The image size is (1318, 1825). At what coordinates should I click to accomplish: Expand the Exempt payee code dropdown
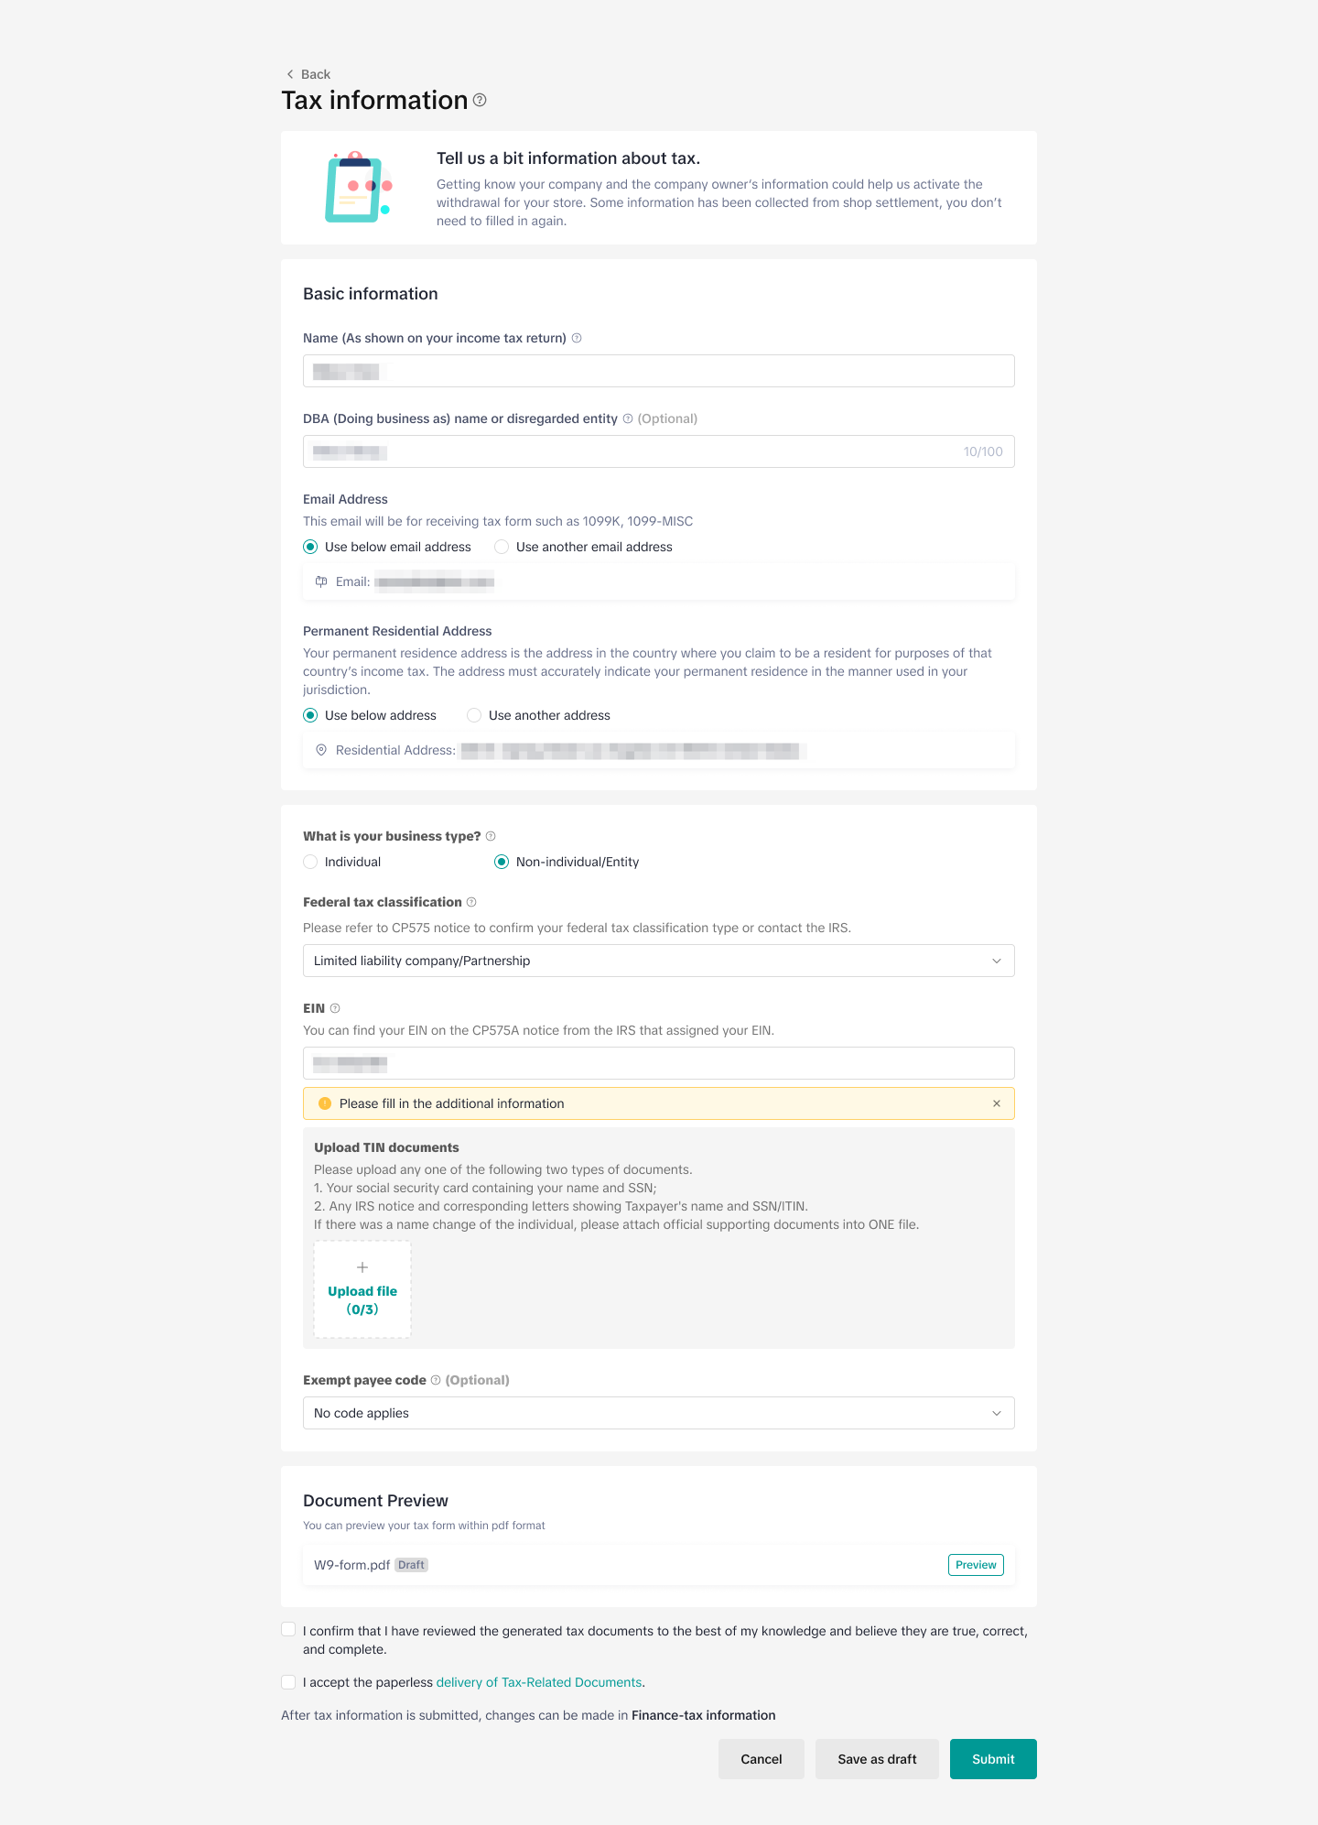[658, 1413]
